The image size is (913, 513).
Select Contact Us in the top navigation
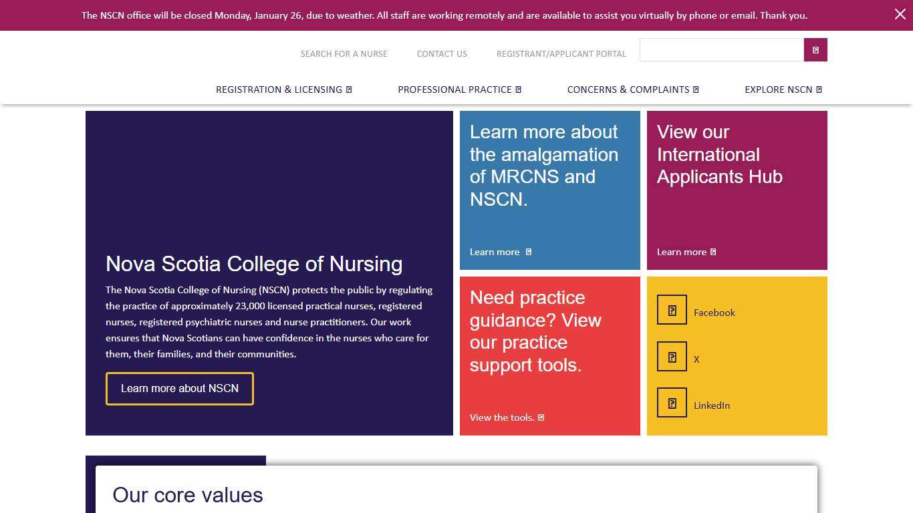(x=441, y=53)
